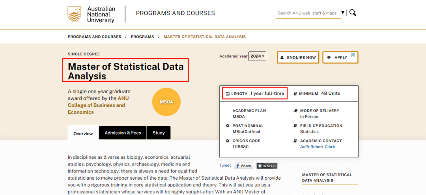
Task: Click the bookmark ribbon icon on APPLY
Action: click(353, 55)
